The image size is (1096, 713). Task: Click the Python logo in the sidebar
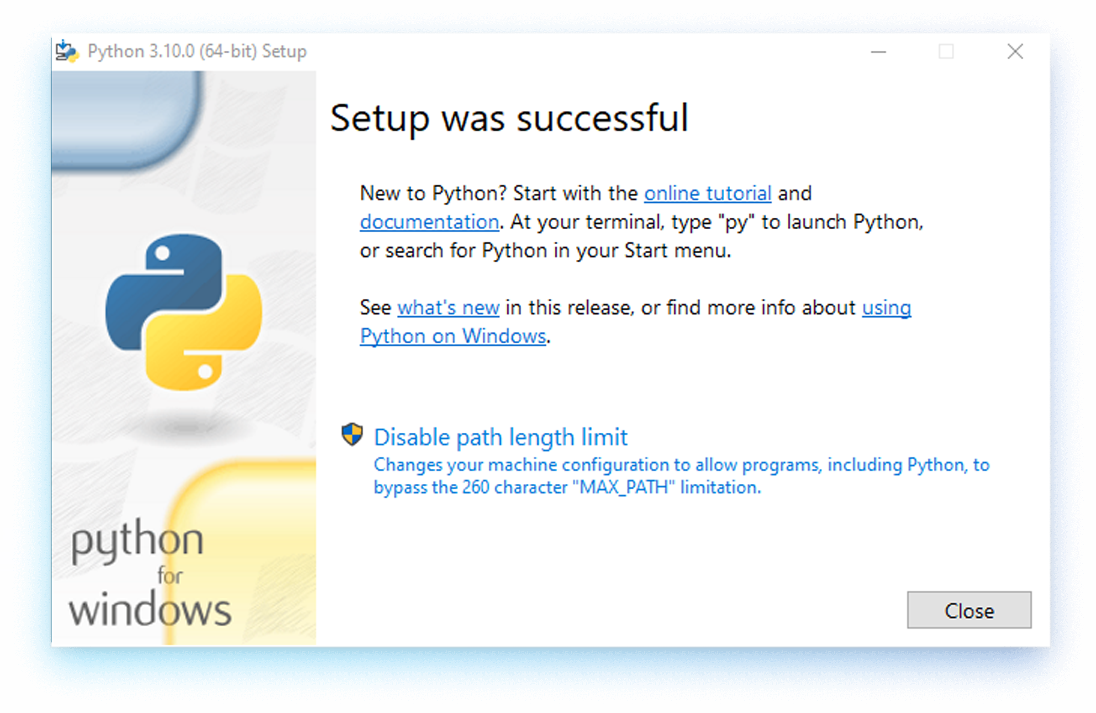183,309
